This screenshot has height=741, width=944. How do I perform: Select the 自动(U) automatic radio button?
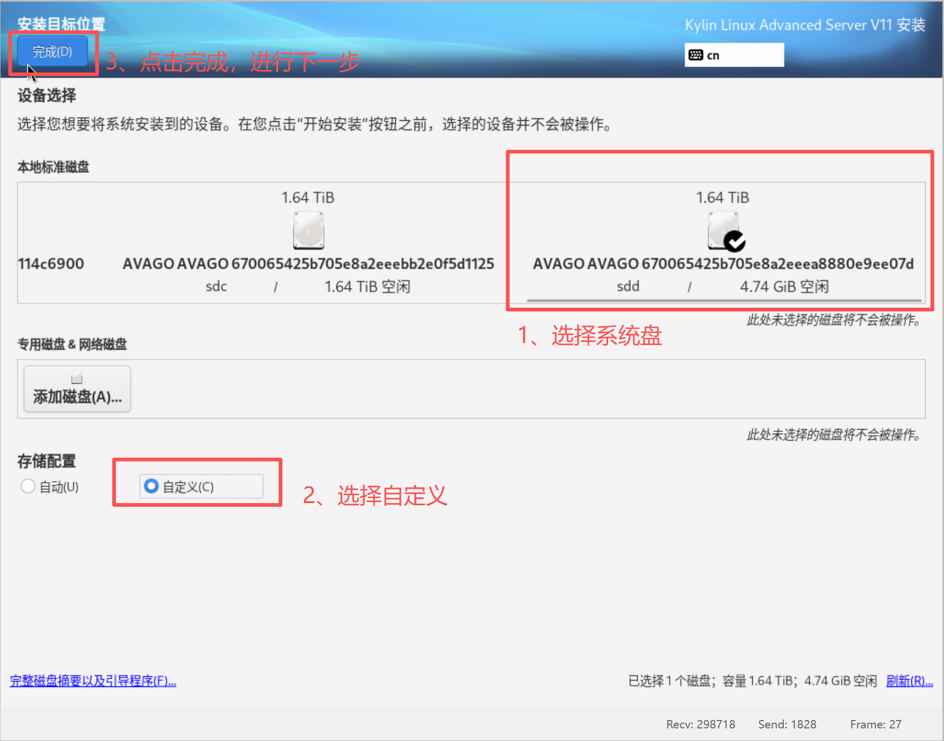28,486
